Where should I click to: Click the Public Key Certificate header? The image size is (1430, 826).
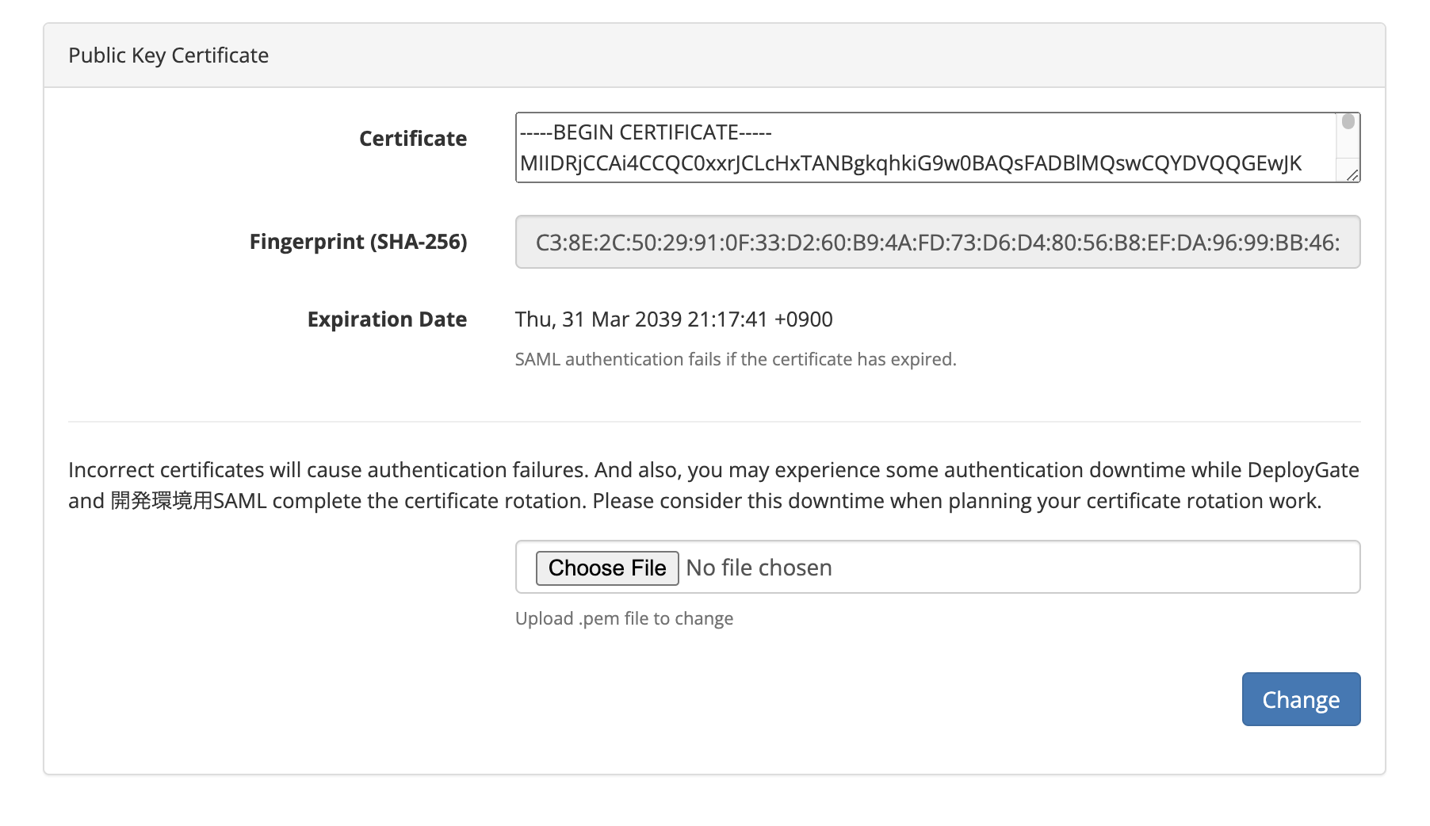168,55
